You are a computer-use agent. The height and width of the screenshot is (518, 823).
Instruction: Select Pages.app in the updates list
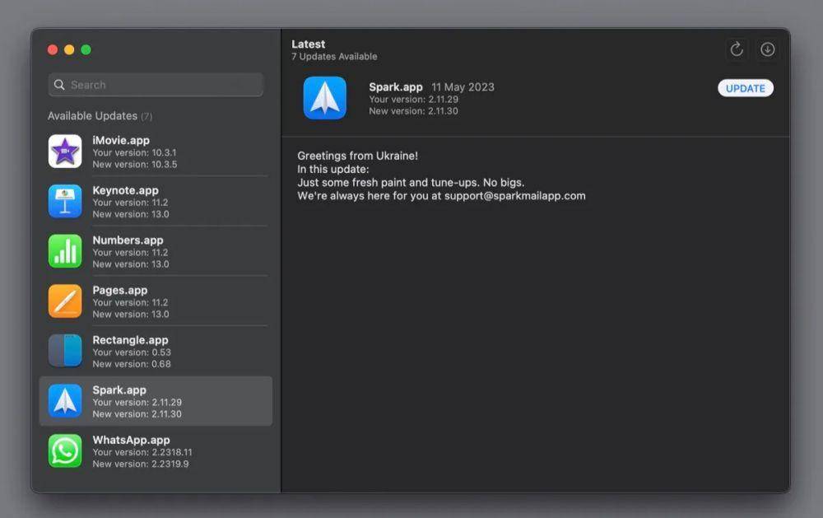(x=156, y=301)
